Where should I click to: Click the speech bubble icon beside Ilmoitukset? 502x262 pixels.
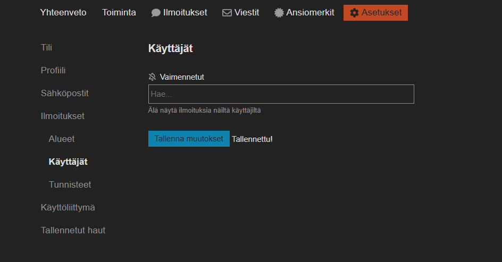coord(156,13)
